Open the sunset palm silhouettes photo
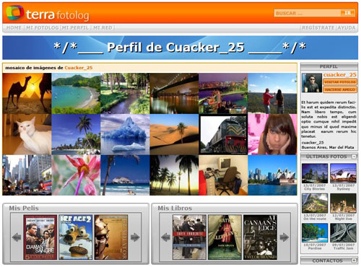This screenshot has height=267, width=361. coord(174,175)
